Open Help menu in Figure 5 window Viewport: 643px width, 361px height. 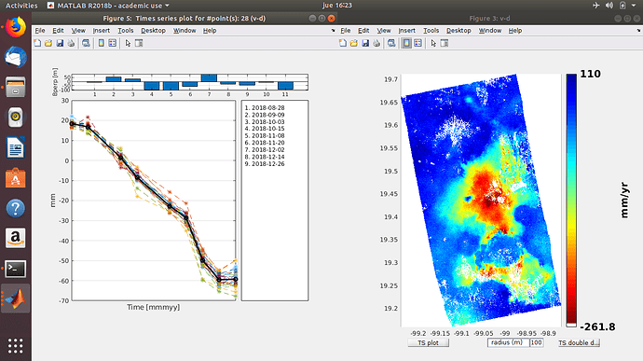[x=210, y=31]
